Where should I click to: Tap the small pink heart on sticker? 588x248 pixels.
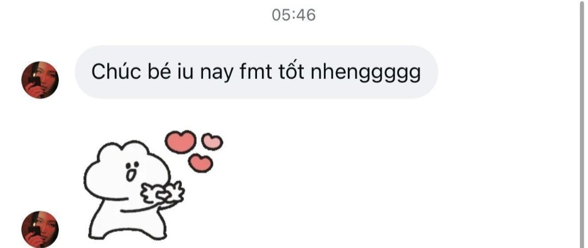point(212,141)
